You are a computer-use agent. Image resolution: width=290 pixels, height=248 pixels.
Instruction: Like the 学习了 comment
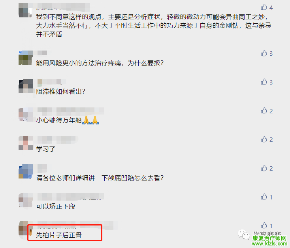tap(264, 139)
